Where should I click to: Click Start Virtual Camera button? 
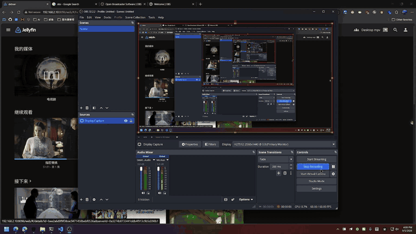point(313,174)
